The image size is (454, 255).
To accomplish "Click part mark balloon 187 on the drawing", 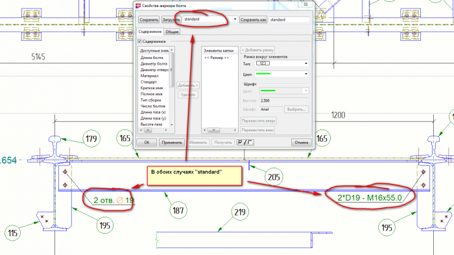I will [178, 210].
